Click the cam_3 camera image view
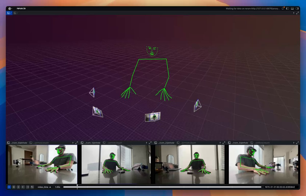The width and height of the screenshot is (306, 196). [263, 164]
